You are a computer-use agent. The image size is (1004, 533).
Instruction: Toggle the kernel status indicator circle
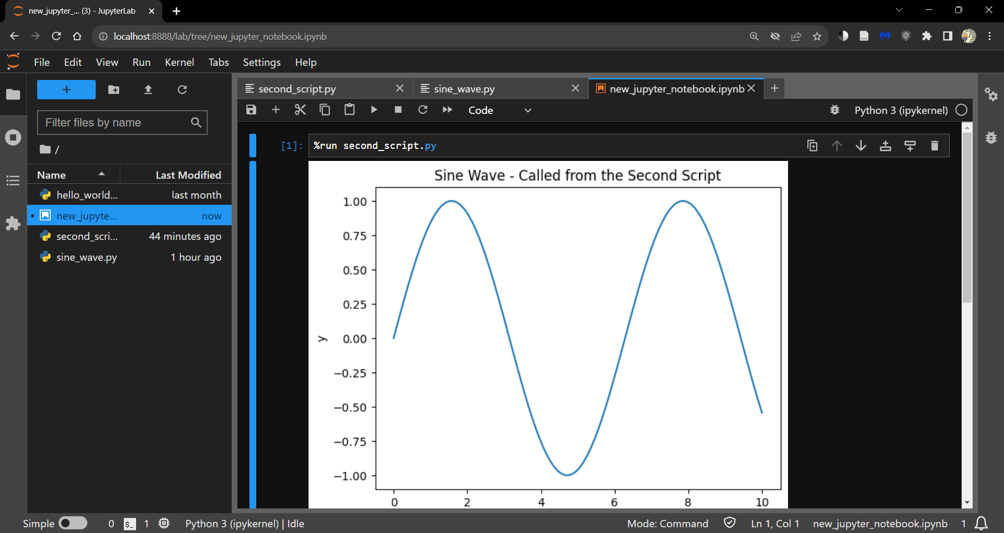[961, 110]
